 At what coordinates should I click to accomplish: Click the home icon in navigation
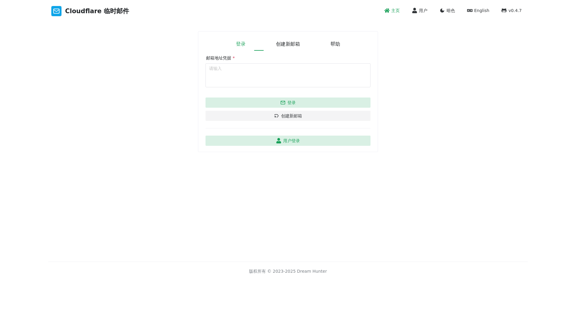[x=387, y=10]
